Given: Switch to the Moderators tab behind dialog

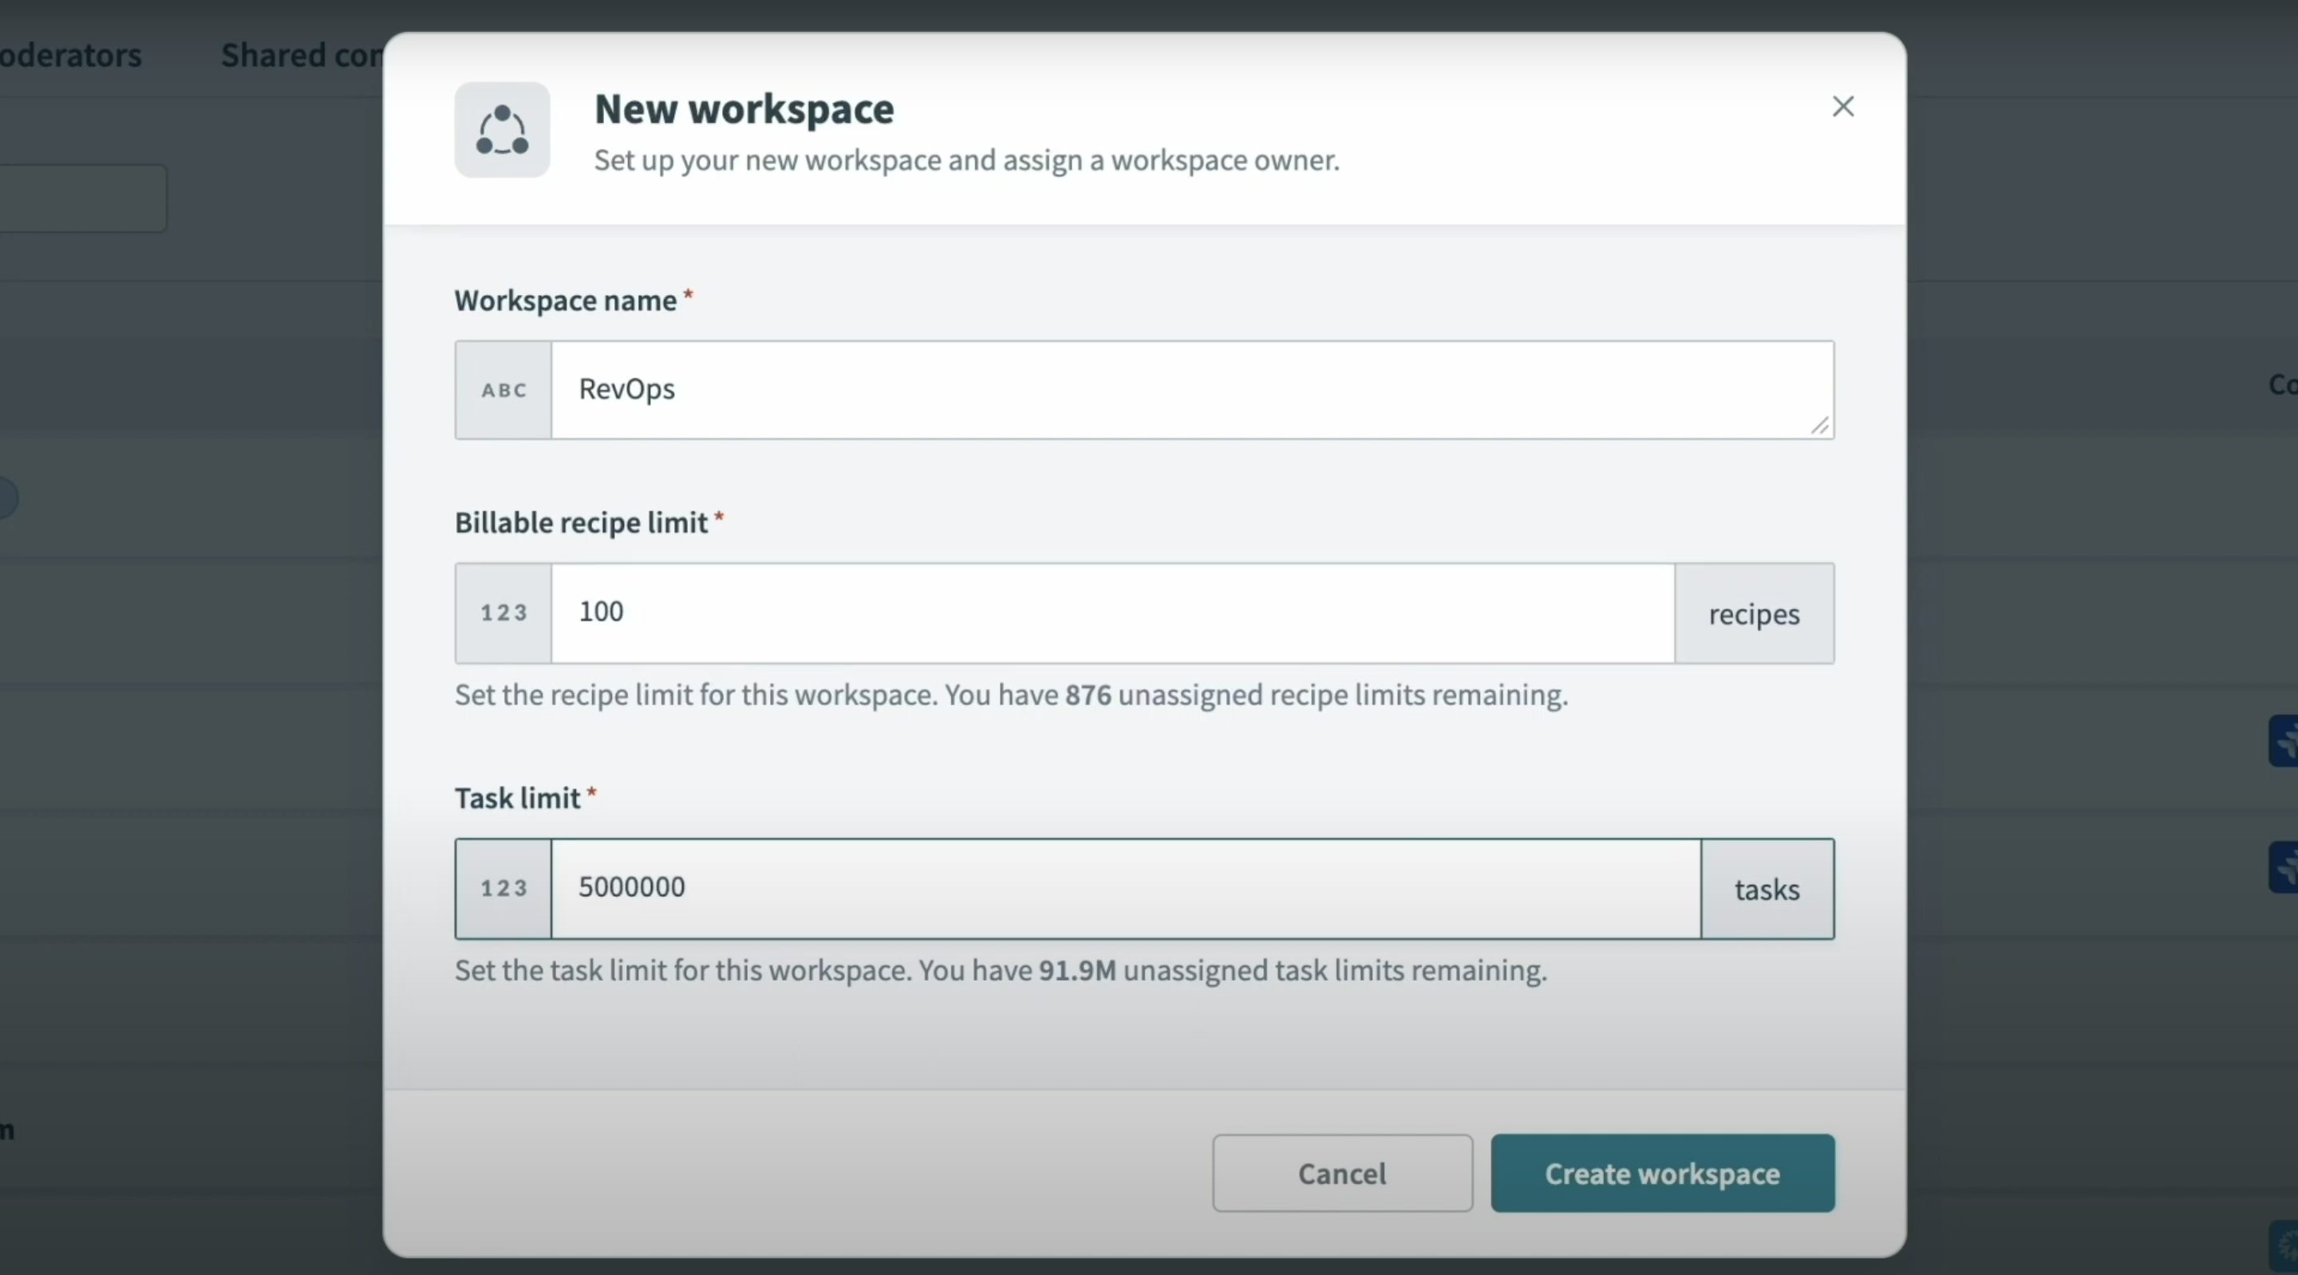Looking at the screenshot, I should click(x=71, y=55).
